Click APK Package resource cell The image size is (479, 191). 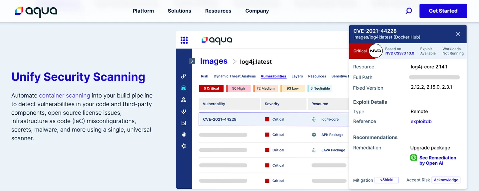coord(332,135)
